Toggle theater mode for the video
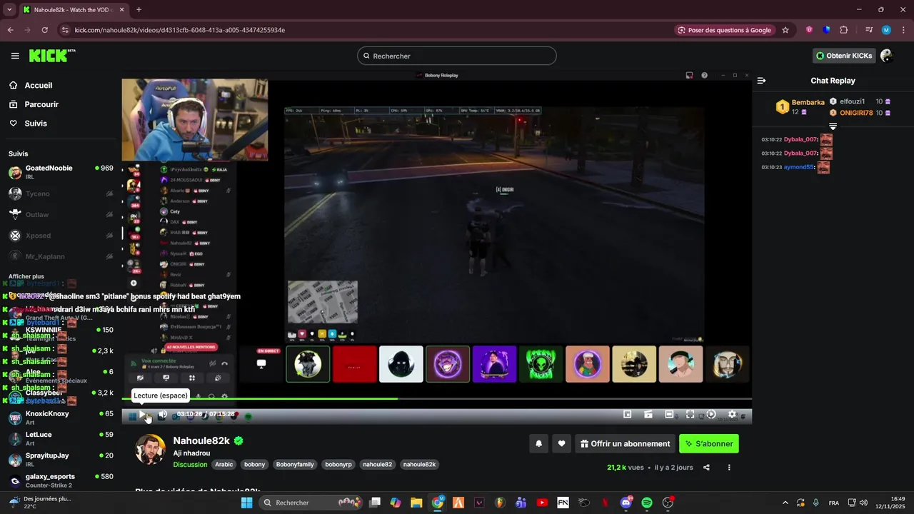This screenshot has width=914, height=514. [x=669, y=414]
